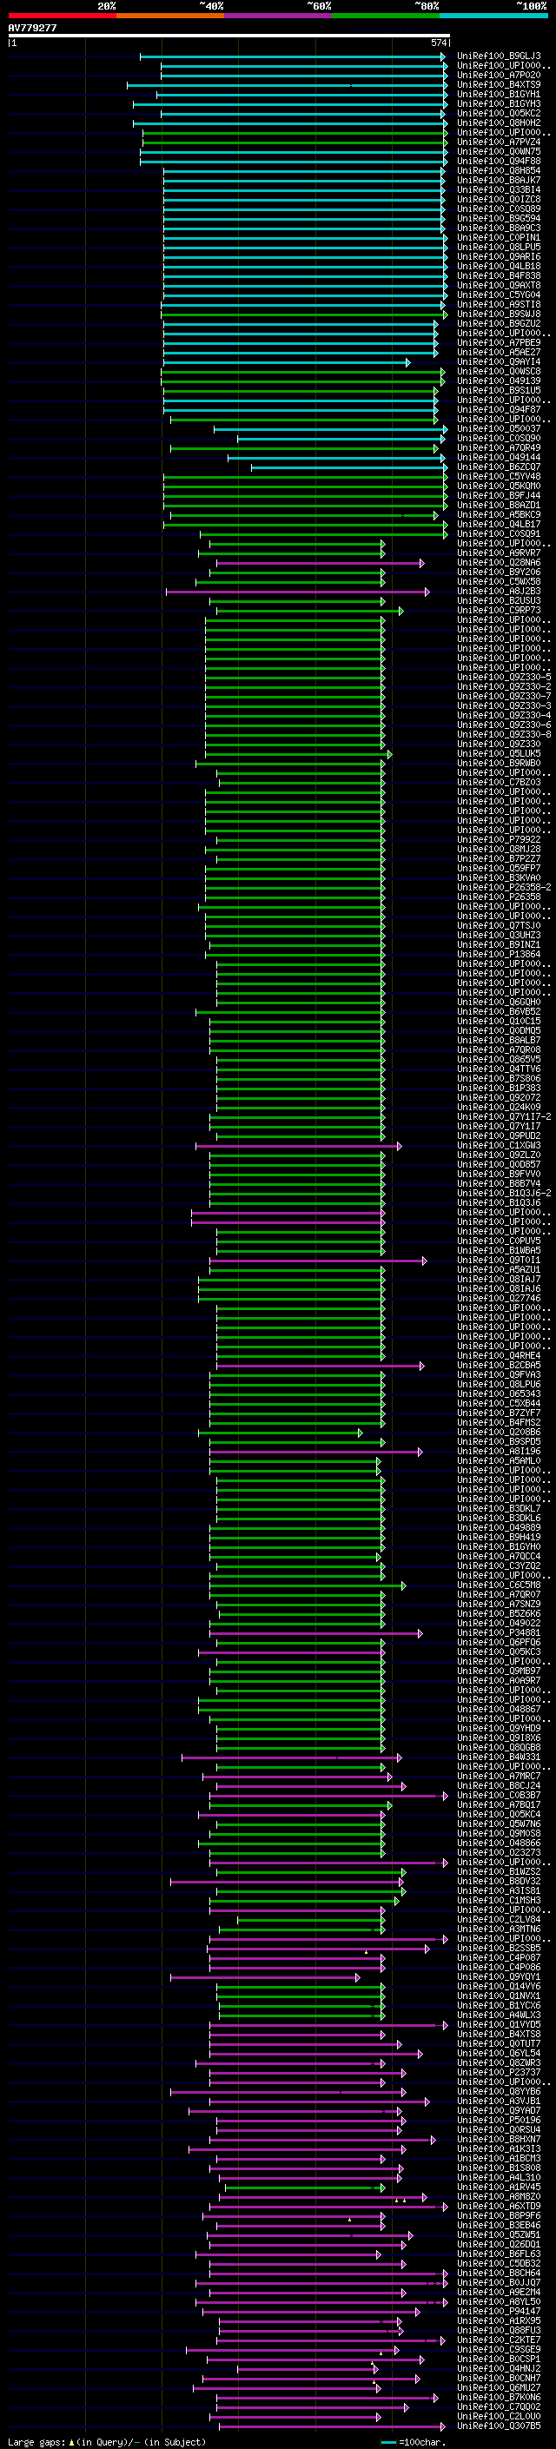The image size is (556, 2449).
Task: Open hit UniRef100_Q05KC4
Action: tap(499, 1814)
